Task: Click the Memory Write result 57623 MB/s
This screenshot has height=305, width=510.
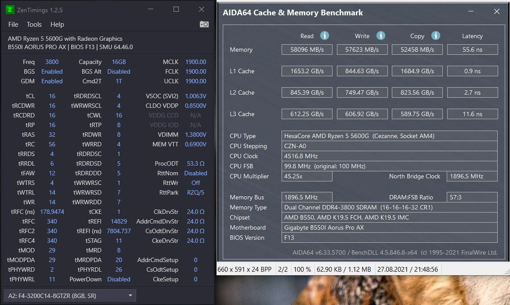Action: tap(362, 50)
